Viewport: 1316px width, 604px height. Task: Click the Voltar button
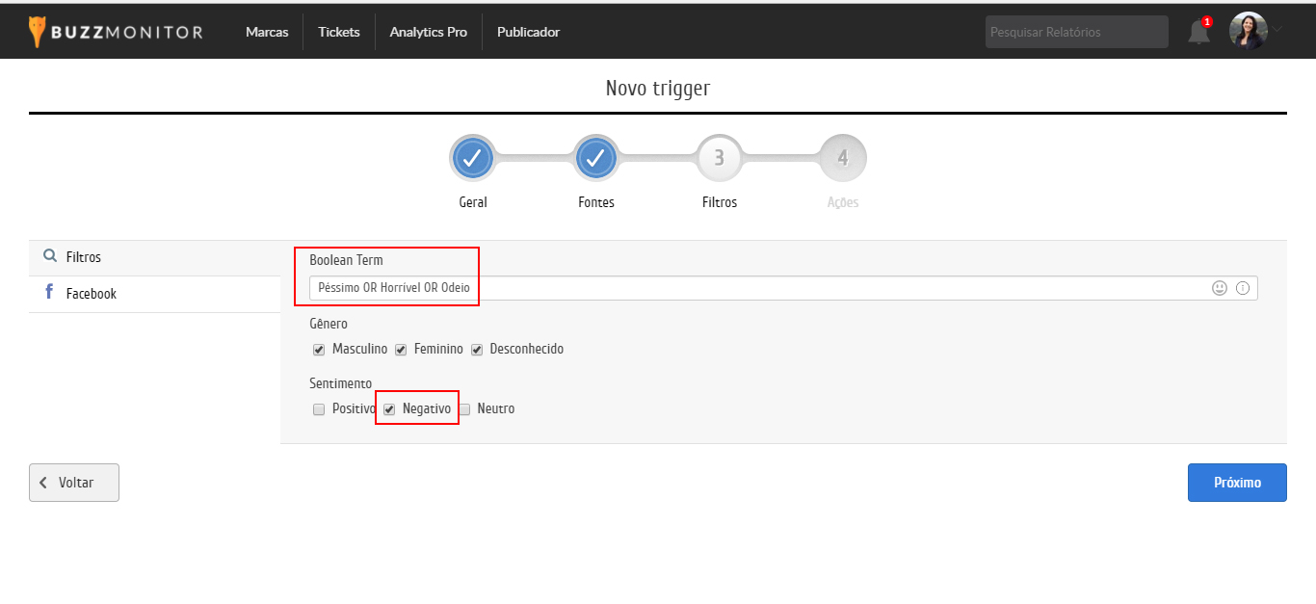(74, 483)
